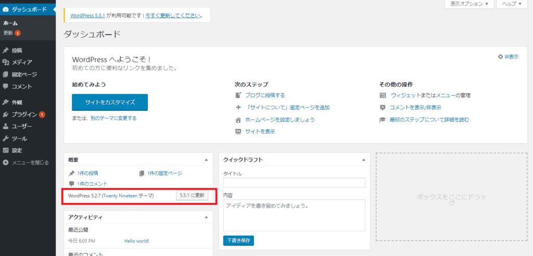The height and width of the screenshot is (256, 533).
Task: Click the ツール wrench icon in sidebar
Action: (6, 139)
